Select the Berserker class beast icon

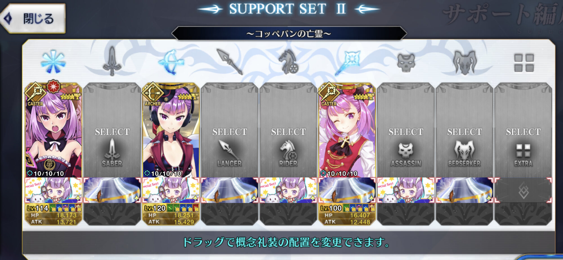coord(464,62)
